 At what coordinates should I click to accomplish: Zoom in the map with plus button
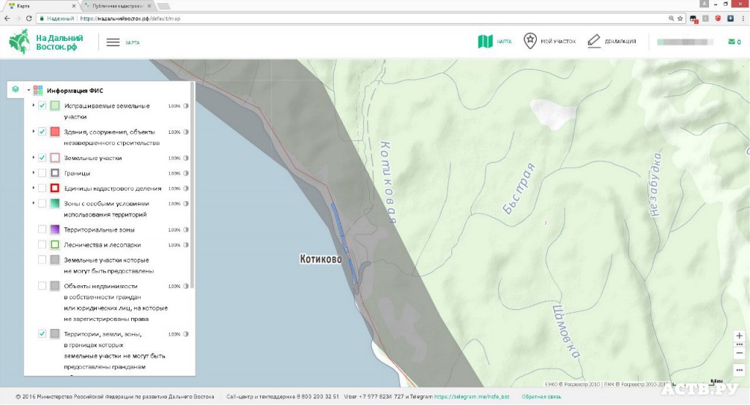pos(738,336)
